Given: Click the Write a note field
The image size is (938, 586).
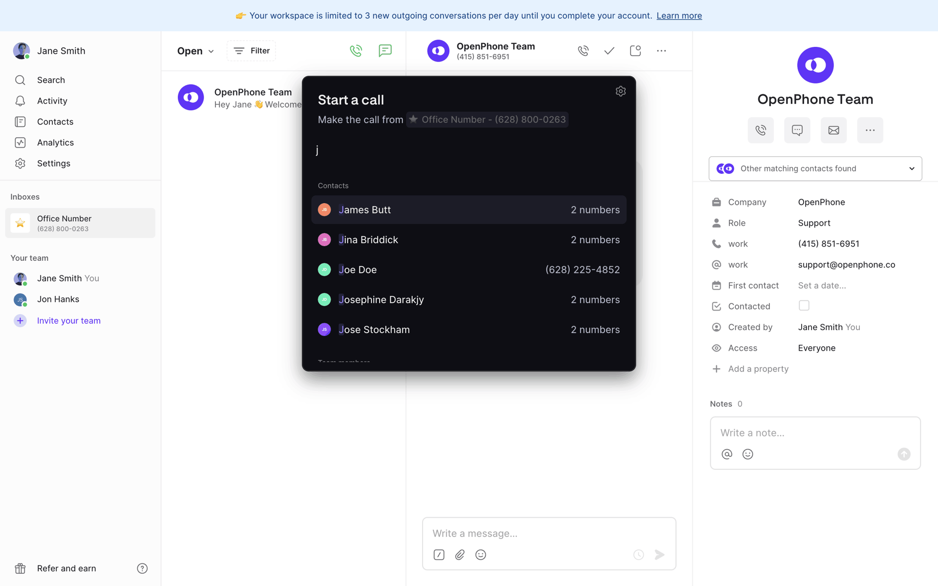Looking at the screenshot, I should click(815, 433).
